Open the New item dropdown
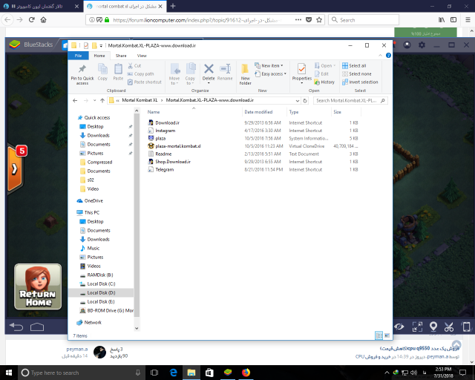Image resolution: width=475 pixels, height=380 pixels. pos(269,65)
